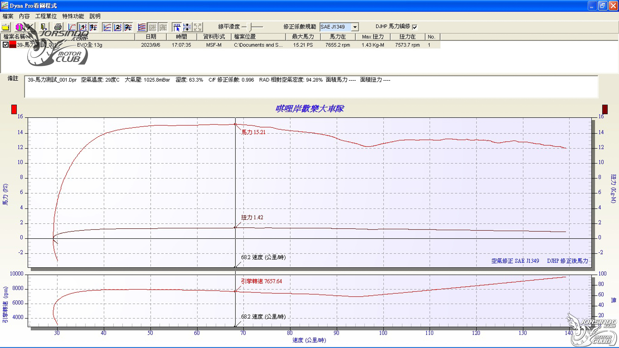Click chart title 嗶哩岸歡樂大車隊
619x348 pixels.
[x=309, y=109]
